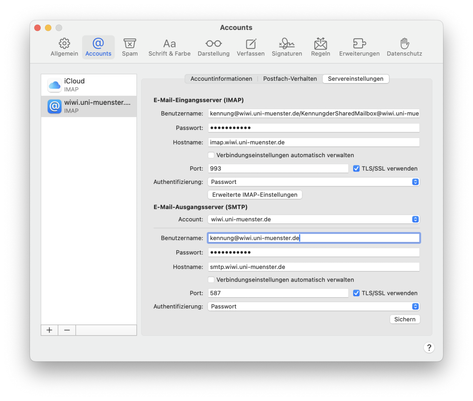Screen dimensions: 473x401
Task: Uncheck TLS/SSL verwenden for port 993
Action: [x=356, y=169]
